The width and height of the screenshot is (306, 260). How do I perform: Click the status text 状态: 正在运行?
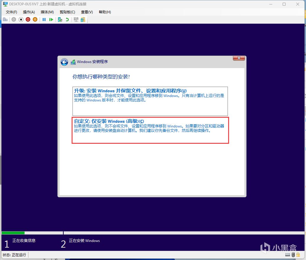tap(15, 255)
